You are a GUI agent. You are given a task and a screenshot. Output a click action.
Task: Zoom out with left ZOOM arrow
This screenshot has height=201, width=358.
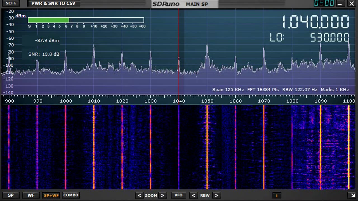click(x=139, y=195)
